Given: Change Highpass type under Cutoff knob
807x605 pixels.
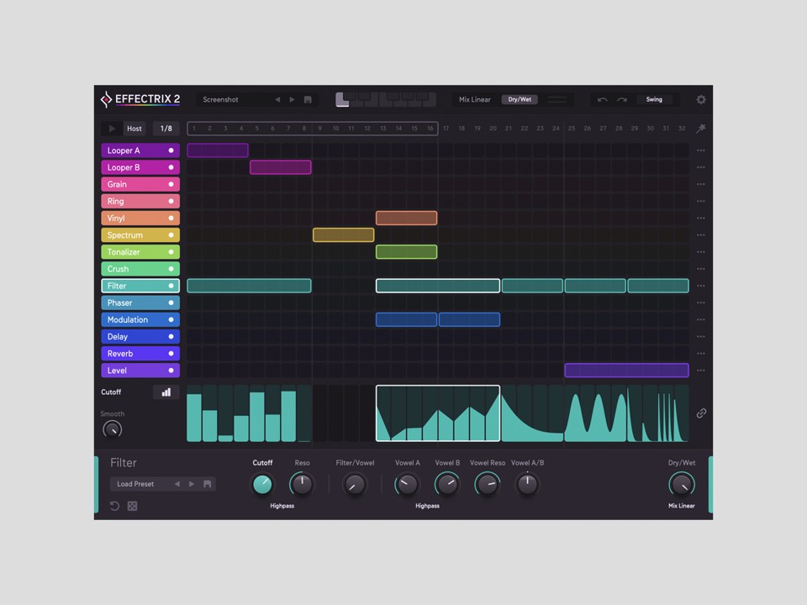Looking at the screenshot, I should coord(282,506).
